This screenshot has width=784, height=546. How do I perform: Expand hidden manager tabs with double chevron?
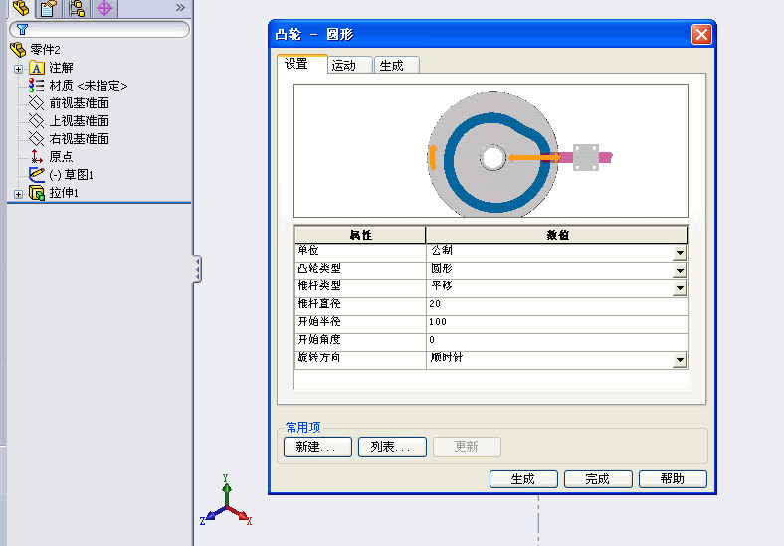[x=180, y=8]
